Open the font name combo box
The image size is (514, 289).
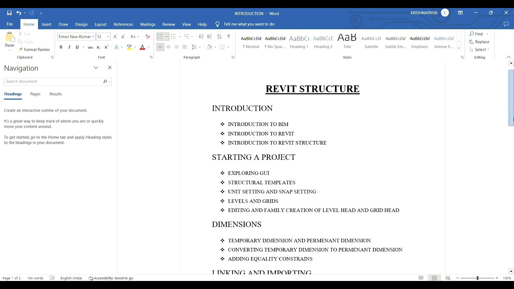(x=76, y=37)
